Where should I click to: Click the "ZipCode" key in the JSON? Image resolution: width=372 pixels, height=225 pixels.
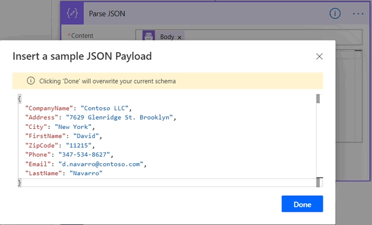tap(42, 145)
